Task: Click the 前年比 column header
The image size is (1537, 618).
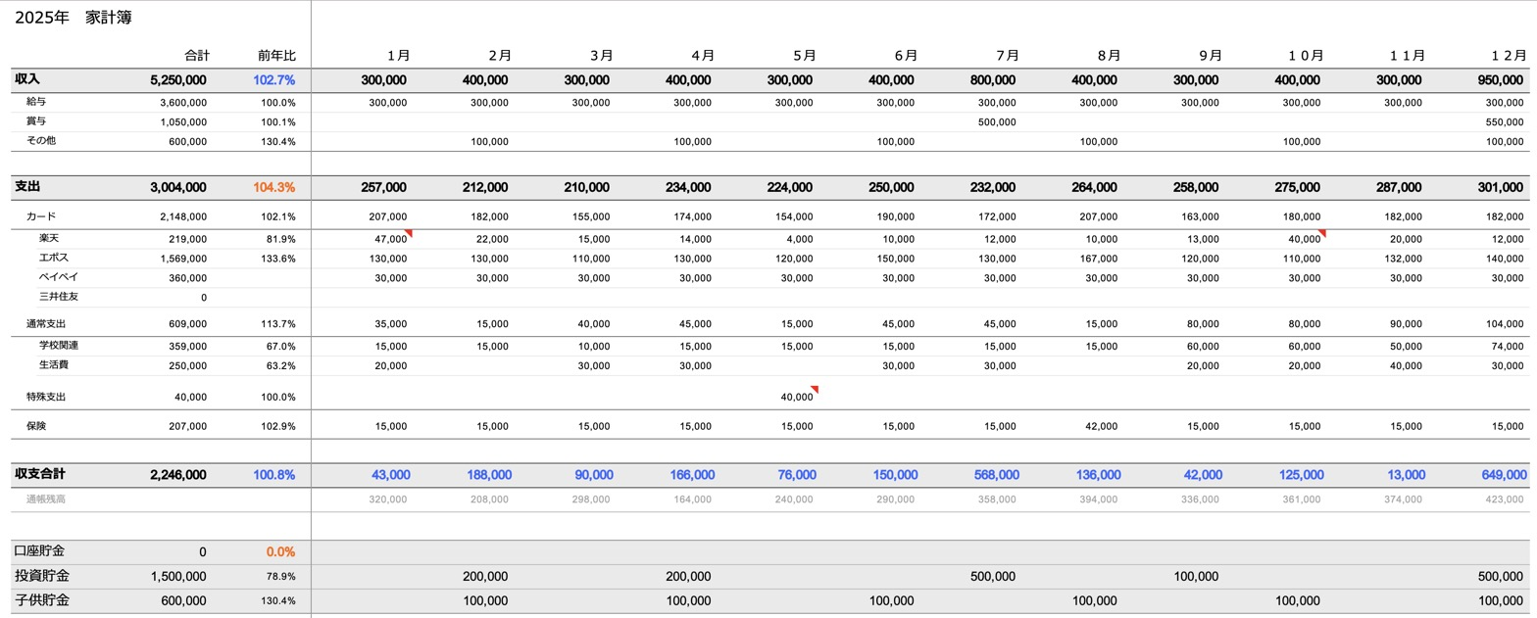Action: tap(276, 56)
